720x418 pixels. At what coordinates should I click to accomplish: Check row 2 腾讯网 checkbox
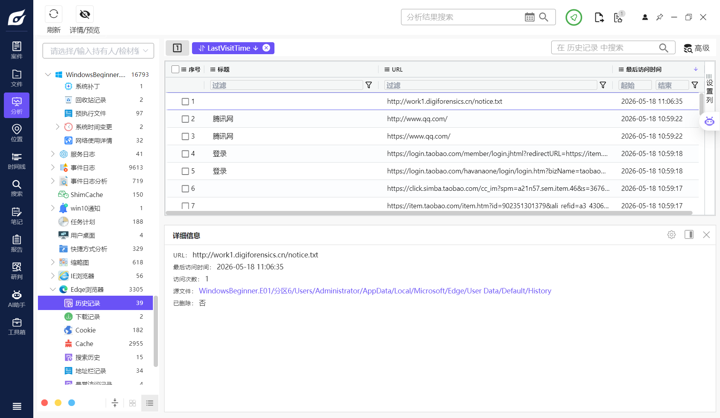185,119
